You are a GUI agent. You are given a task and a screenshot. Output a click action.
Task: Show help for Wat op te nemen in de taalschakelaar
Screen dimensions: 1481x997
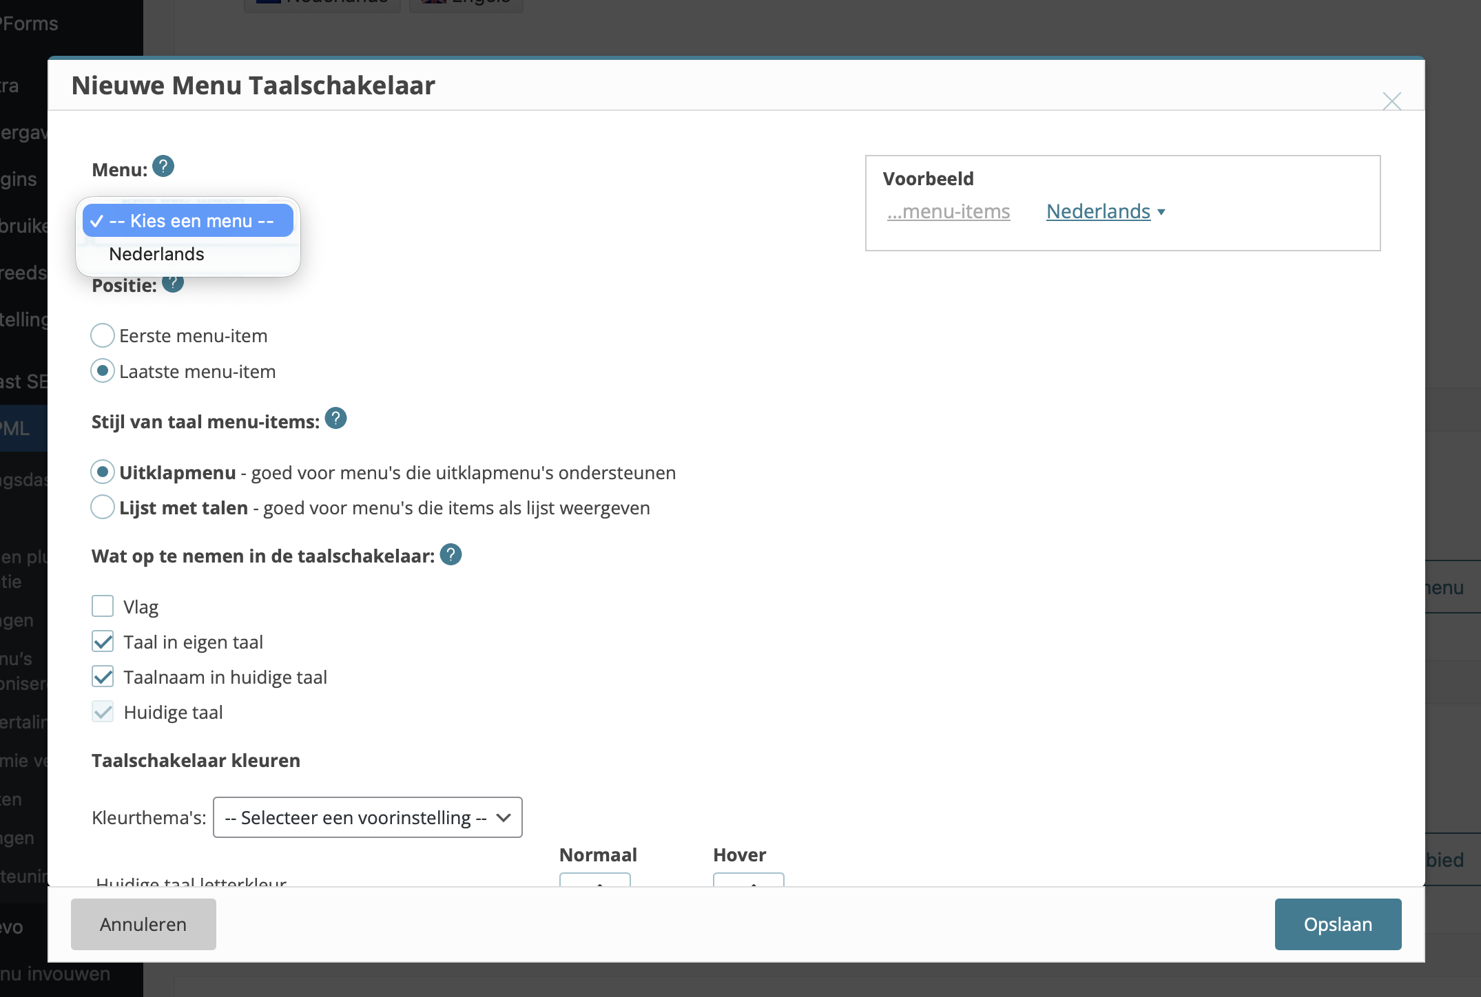(450, 554)
